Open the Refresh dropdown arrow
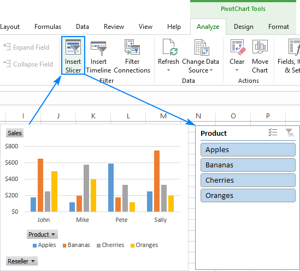The width and height of the screenshot is (300, 271). point(168,70)
